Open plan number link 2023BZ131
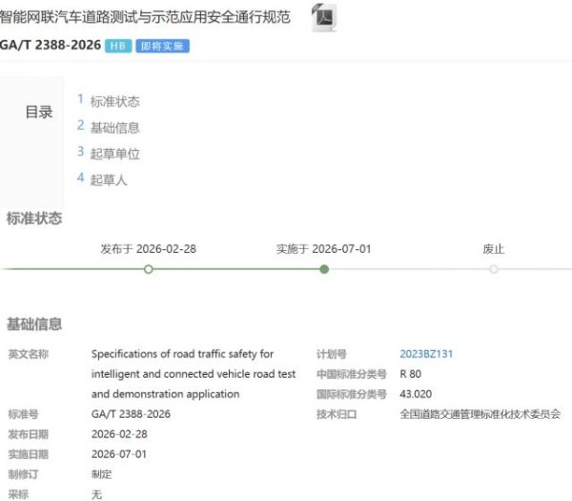The height and width of the screenshot is (501, 572). (x=426, y=354)
